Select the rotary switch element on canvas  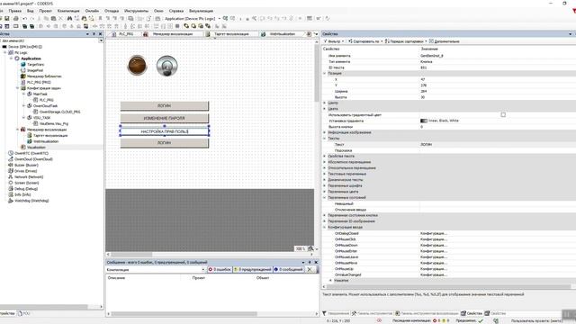coord(166,66)
